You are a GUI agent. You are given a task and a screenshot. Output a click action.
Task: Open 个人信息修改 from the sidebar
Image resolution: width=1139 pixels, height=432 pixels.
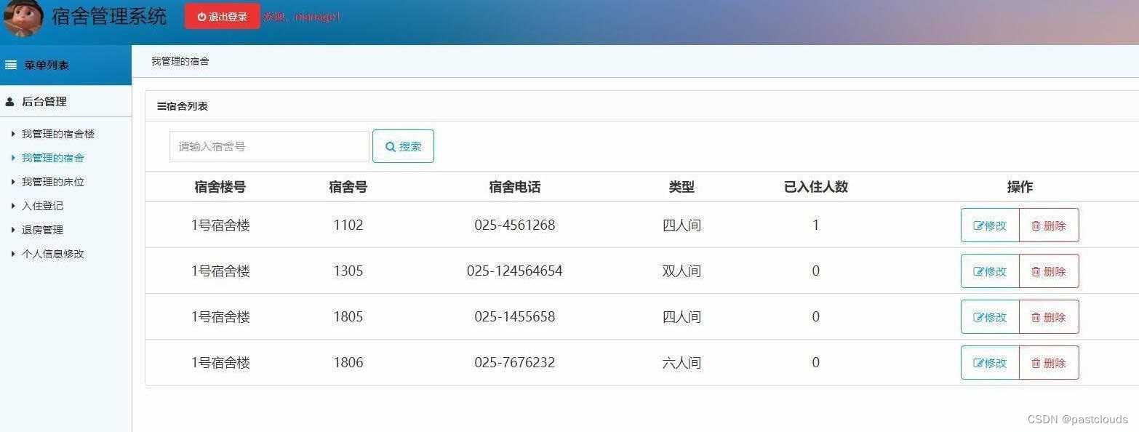55,254
